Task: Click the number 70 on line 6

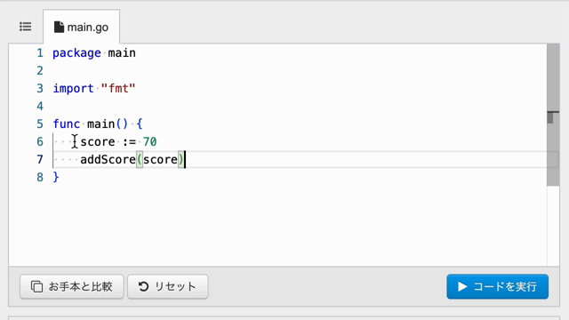Action: tap(150, 142)
